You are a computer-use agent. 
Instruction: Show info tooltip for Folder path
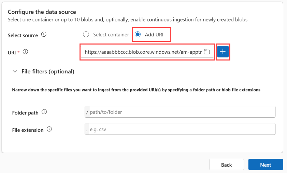click(x=44, y=112)
